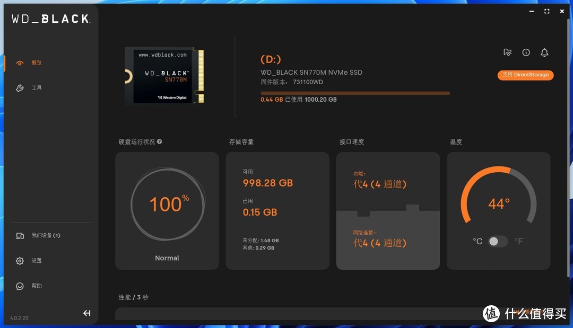573x328 pixels.
Task: Open the 概览 overview tab
Action: 37,63
